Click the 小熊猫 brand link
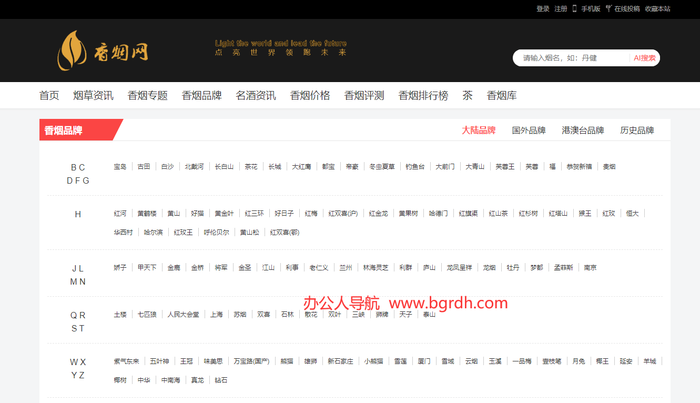Image resolution: width=700 pixels, height=403 pixels. coord(373,361)
